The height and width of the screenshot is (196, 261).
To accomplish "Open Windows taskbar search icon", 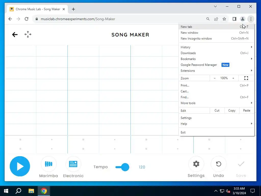I will click(18, 191).
